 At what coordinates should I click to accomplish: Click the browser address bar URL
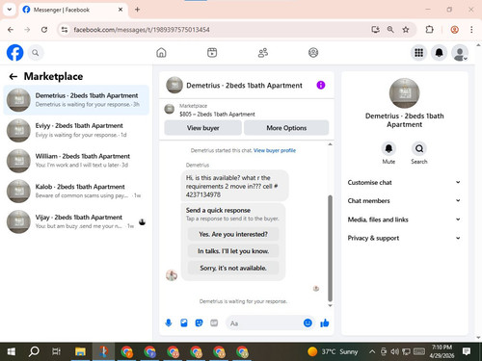142,30
